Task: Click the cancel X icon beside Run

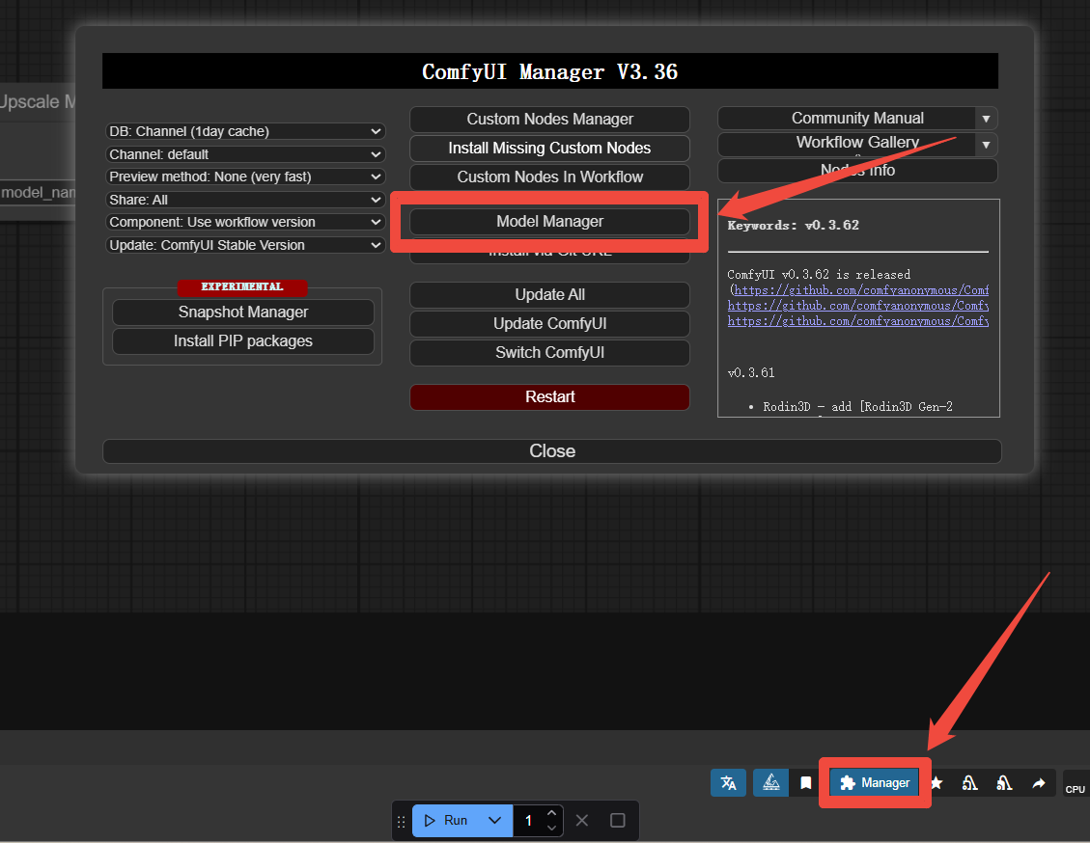Action: coord(581,820)
